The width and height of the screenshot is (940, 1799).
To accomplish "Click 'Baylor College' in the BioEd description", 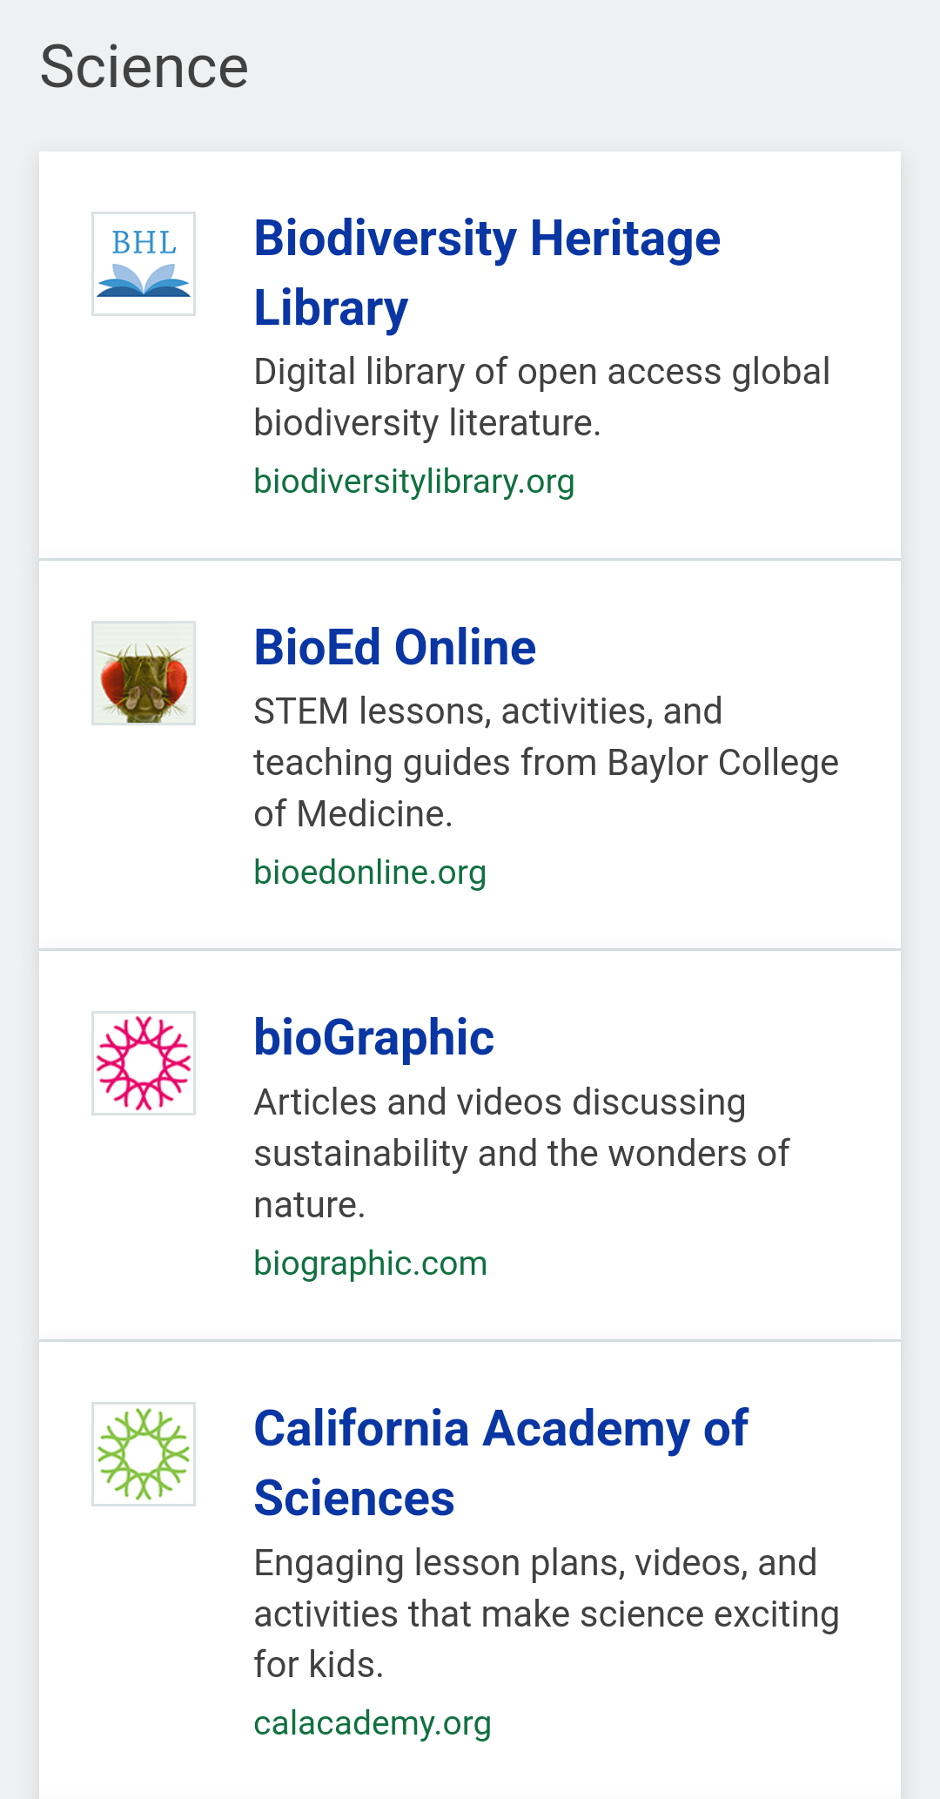I will point(722,763).
